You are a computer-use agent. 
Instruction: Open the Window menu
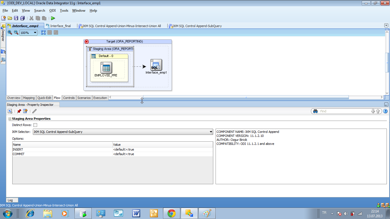click(79, 11)
